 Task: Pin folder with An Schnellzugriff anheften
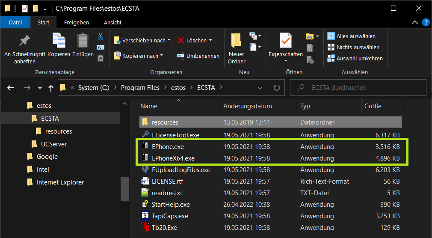(25, 48)
